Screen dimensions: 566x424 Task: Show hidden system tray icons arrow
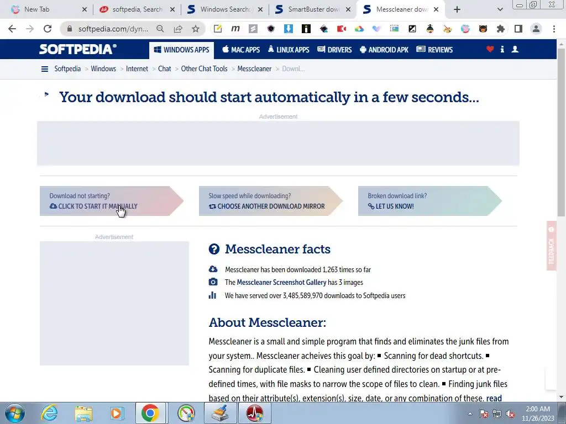pyautogui.click(x=470, y=414)
